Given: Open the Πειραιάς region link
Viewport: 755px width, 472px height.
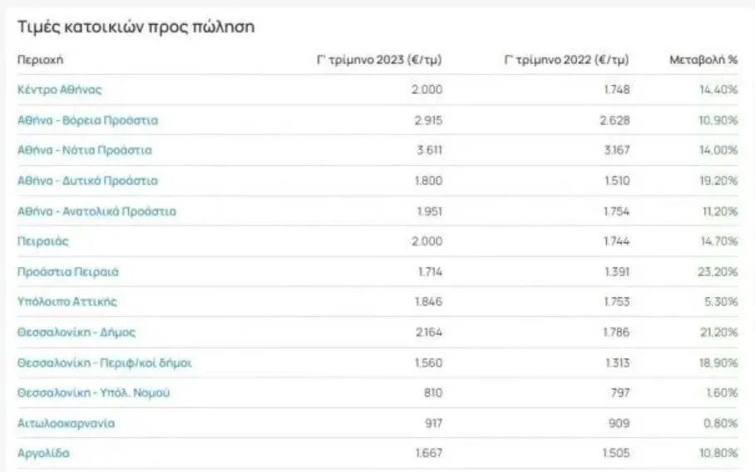Looking at the screenshot, I should point(42,241).
